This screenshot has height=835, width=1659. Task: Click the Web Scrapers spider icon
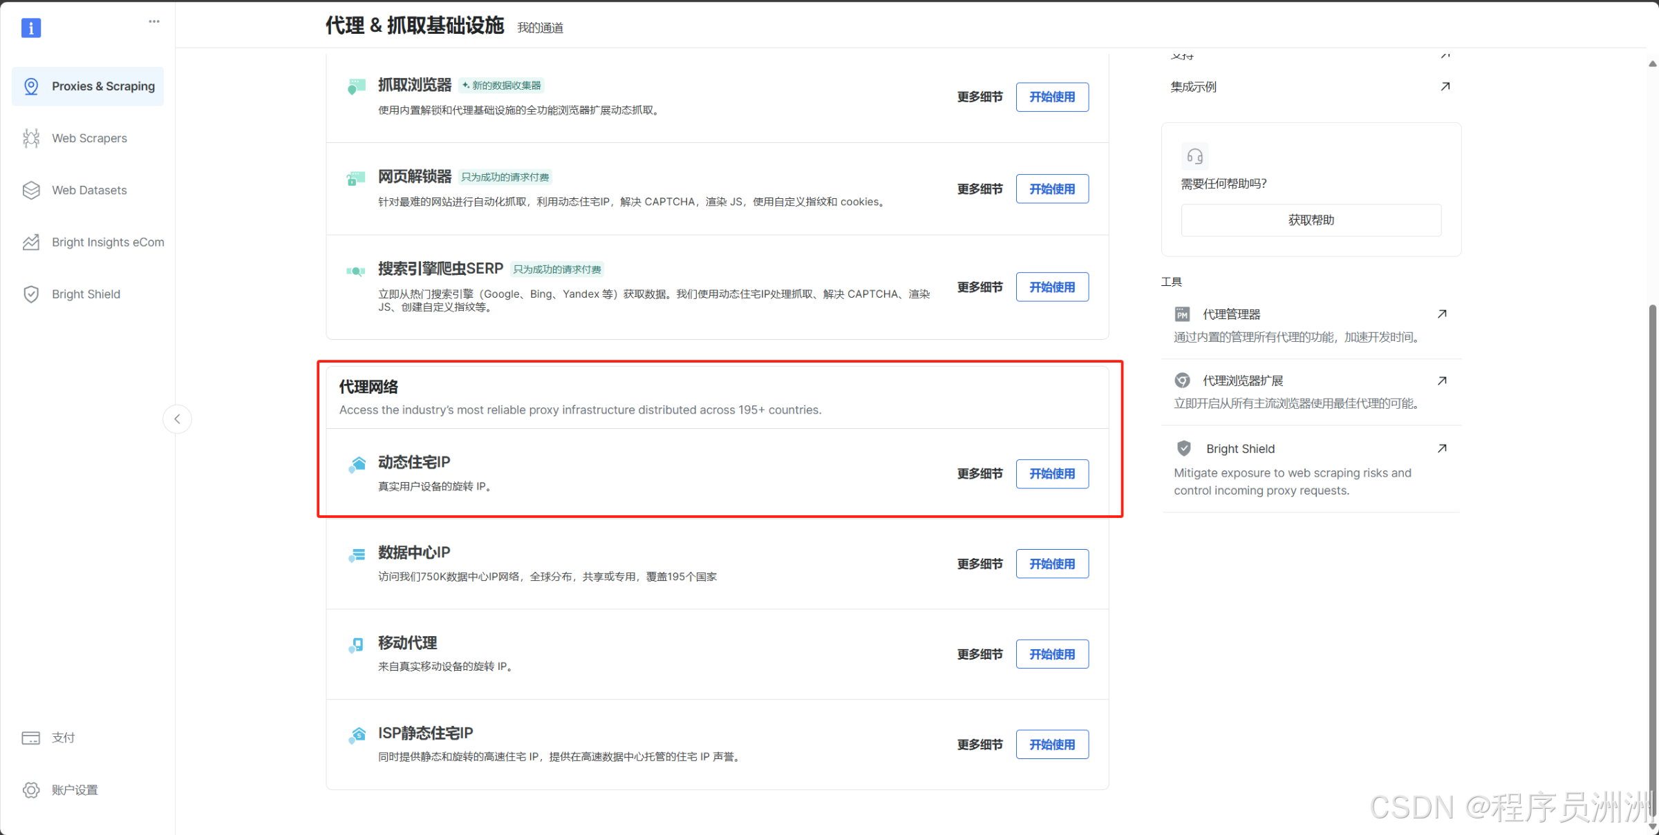tap(31, 138)
